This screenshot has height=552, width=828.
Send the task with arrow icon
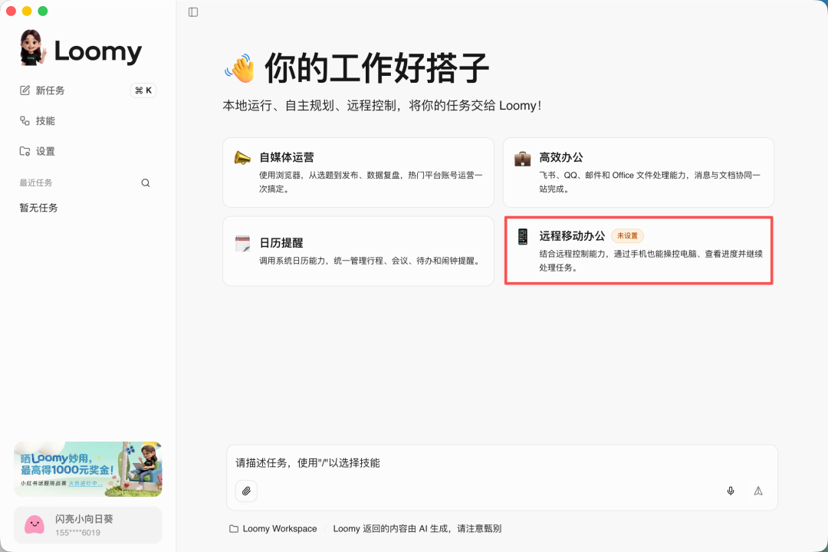[758, 491]
